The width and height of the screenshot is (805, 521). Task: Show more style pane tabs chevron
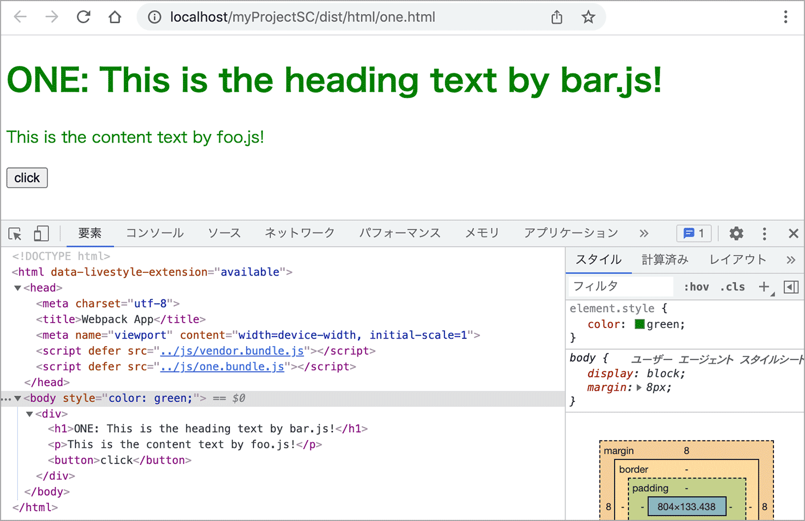click(x=791, y=260)
